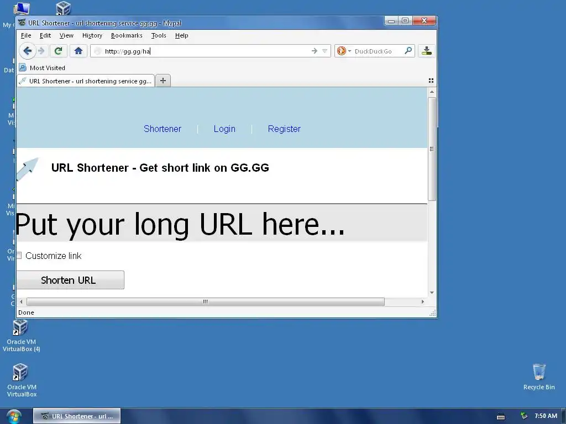Click the Forward arrow navigation button
This screenshot has width=566, height=424.
41,51
